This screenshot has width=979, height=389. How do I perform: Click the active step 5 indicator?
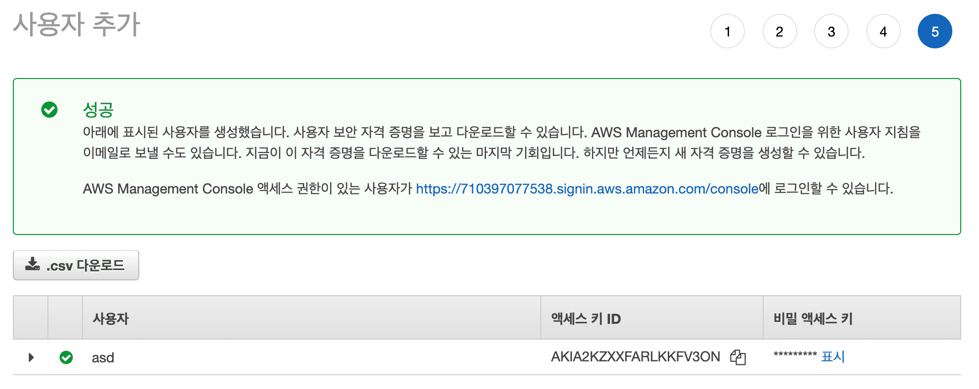935,32
